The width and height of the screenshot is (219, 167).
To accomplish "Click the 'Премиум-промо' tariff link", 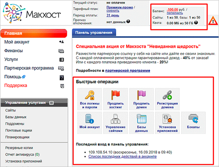I will click(x=120, y=7).
